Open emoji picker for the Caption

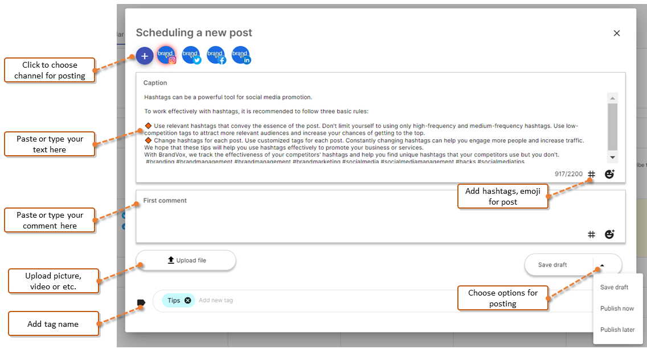(609, 174)
